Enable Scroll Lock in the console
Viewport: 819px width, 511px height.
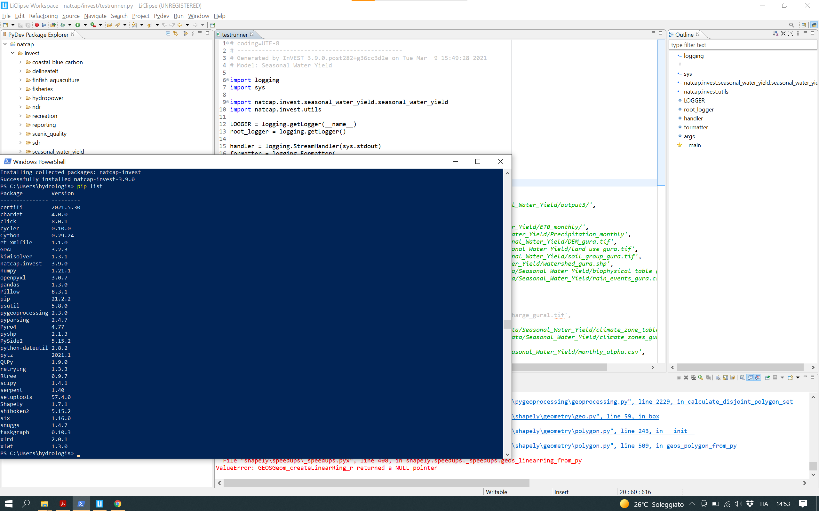(x=726, y=378)
